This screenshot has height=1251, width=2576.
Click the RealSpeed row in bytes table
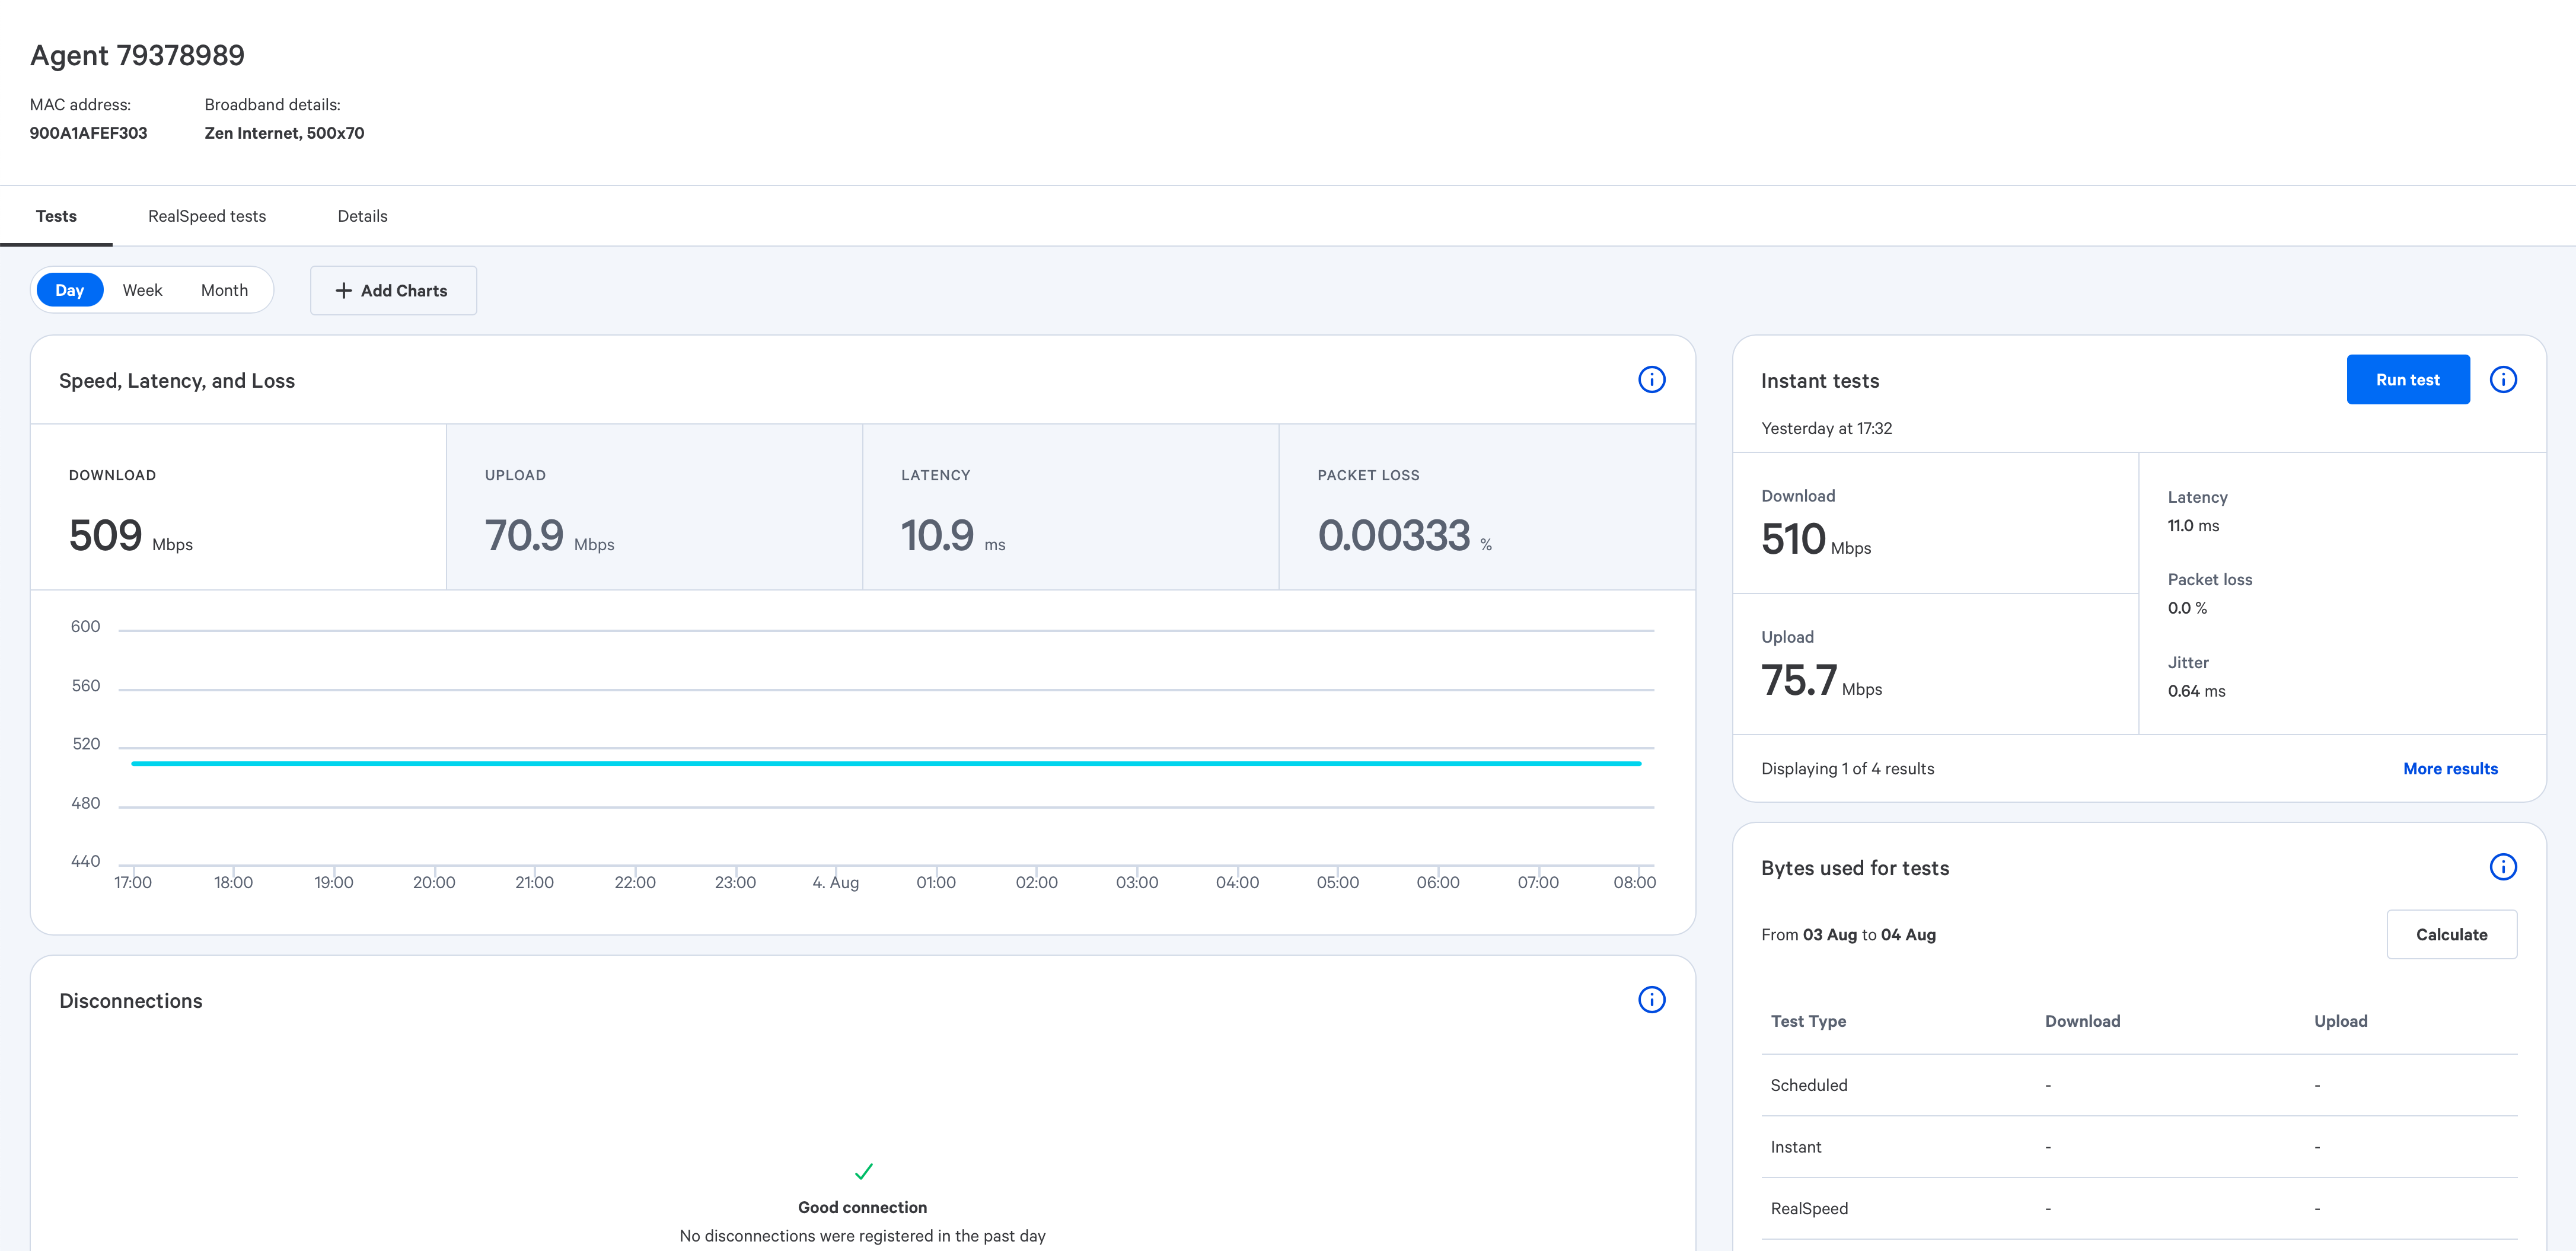pyautogui.click(x=2139, y=1209)
